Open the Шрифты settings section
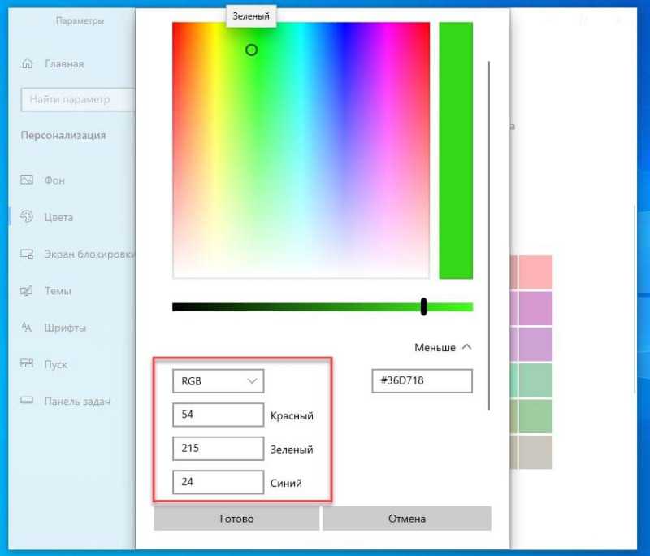650x556 pixels. pyautogui.click(x=65, y=328)
